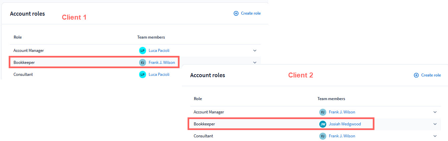
Task: Click Create role text in Client 2 panel
Action: [x=431, y=75]
